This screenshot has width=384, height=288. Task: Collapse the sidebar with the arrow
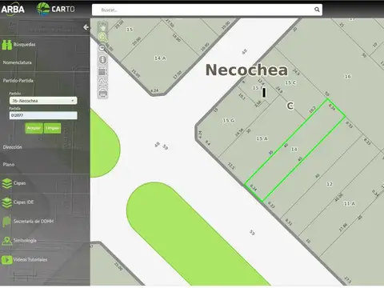86,27
